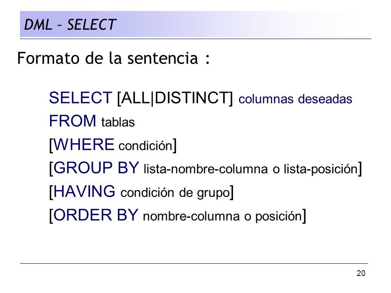Image resolution: width=391 pixels, height=293 pixels.
Task: Click the 'condición' text after WHERE
Action: [x=145, y=146]
